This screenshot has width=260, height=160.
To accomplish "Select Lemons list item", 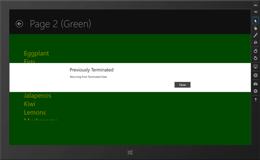I will pos(35,113).
